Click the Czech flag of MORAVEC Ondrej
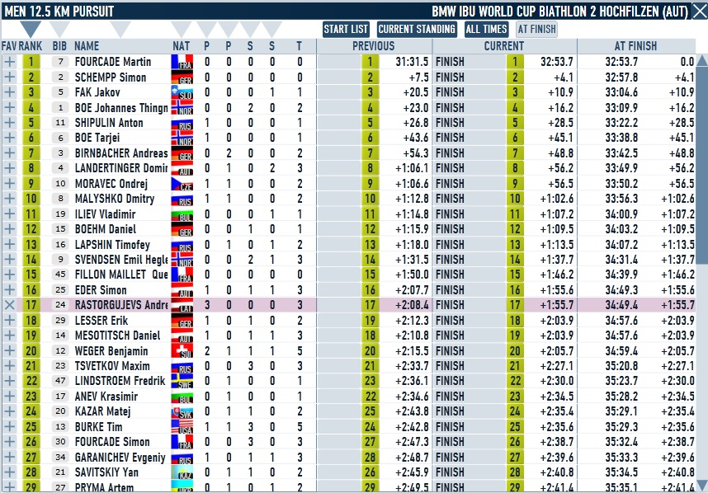 pos(182,184)
